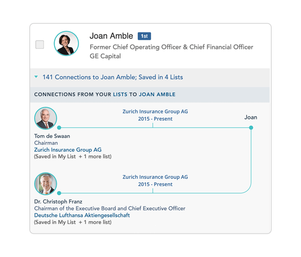Open Joan Amble's profile name link
Screen dimensions: 301x257
pyautogui.click(x=111, y=36)
